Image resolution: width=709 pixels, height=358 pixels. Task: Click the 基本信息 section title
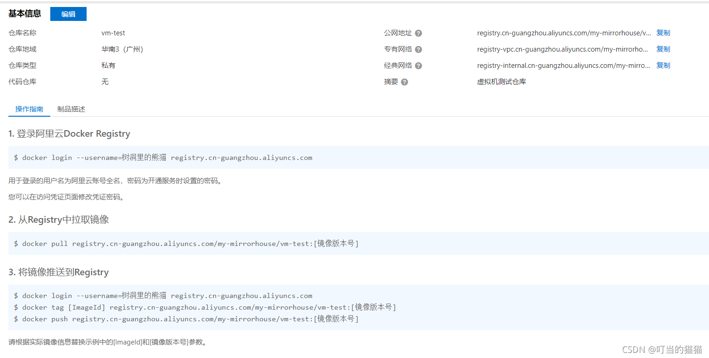click(x=25, y=14)
